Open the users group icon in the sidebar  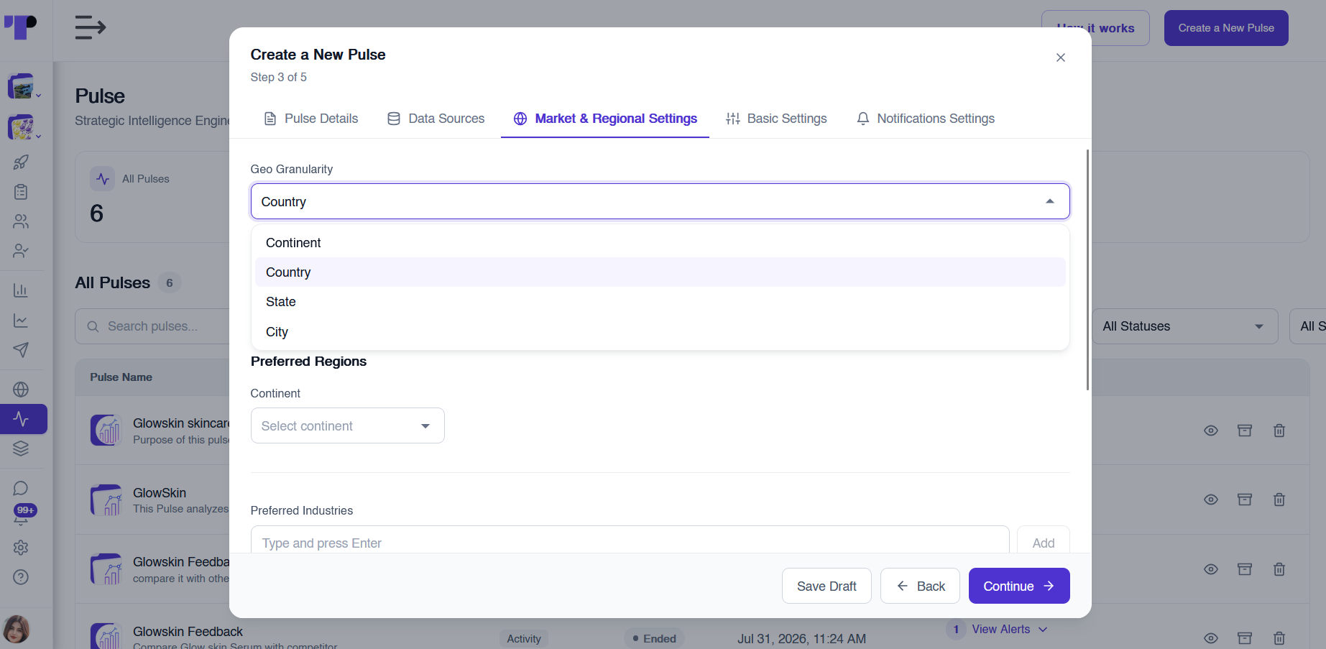tap(21, 221)
